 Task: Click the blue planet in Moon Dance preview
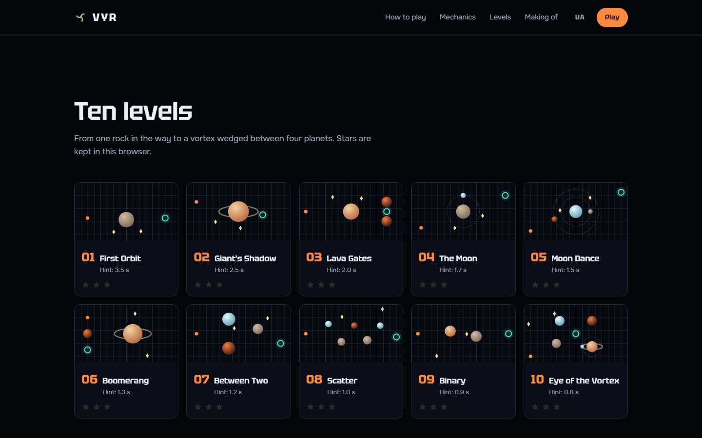(x=576, y=211)
